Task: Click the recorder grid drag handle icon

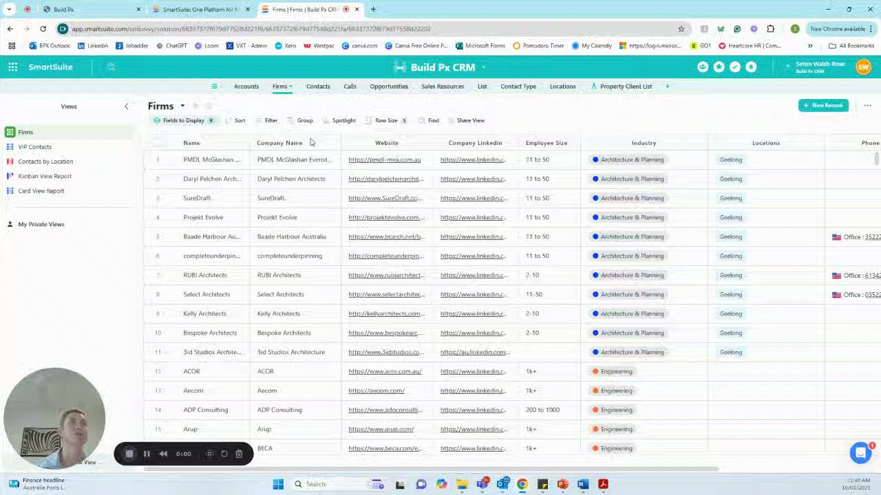Action: [209, 454]
